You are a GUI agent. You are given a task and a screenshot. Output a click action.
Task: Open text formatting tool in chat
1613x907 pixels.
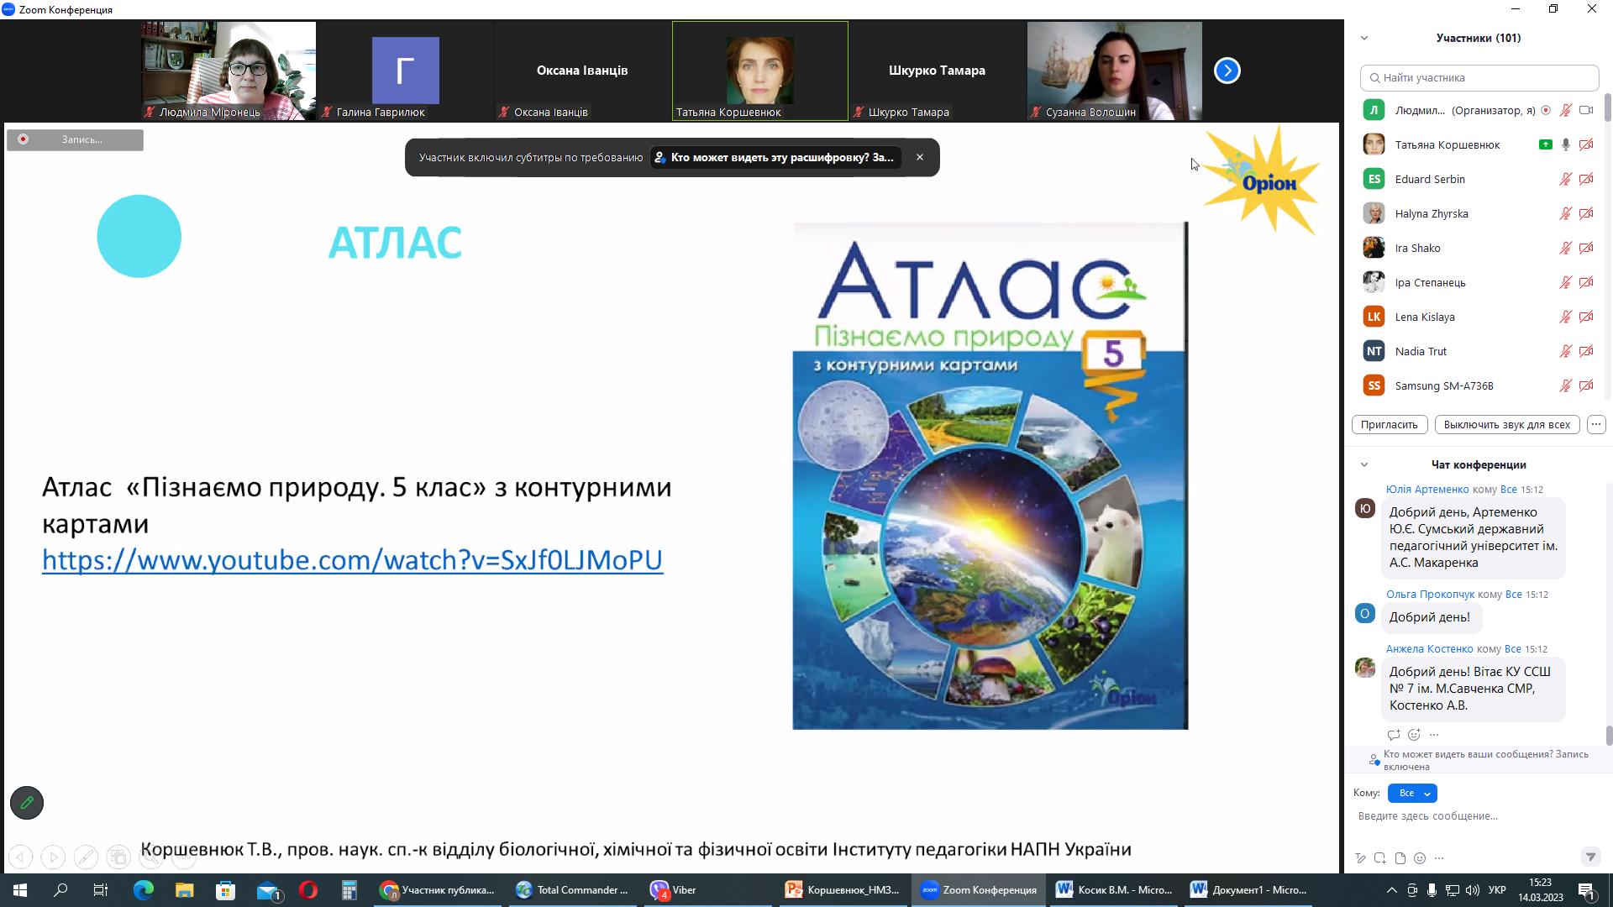point(1360,858)
